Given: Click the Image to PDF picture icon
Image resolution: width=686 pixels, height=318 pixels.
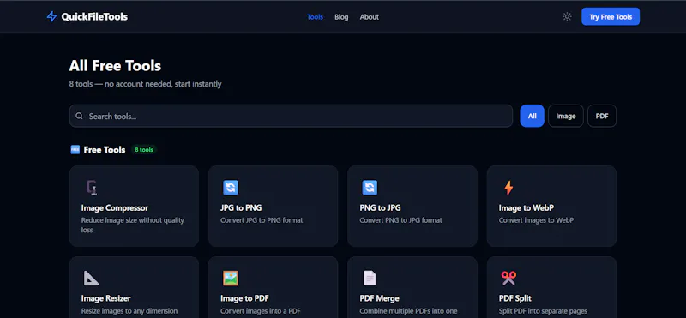Looking at the screenshot, I should coord(231,279).
